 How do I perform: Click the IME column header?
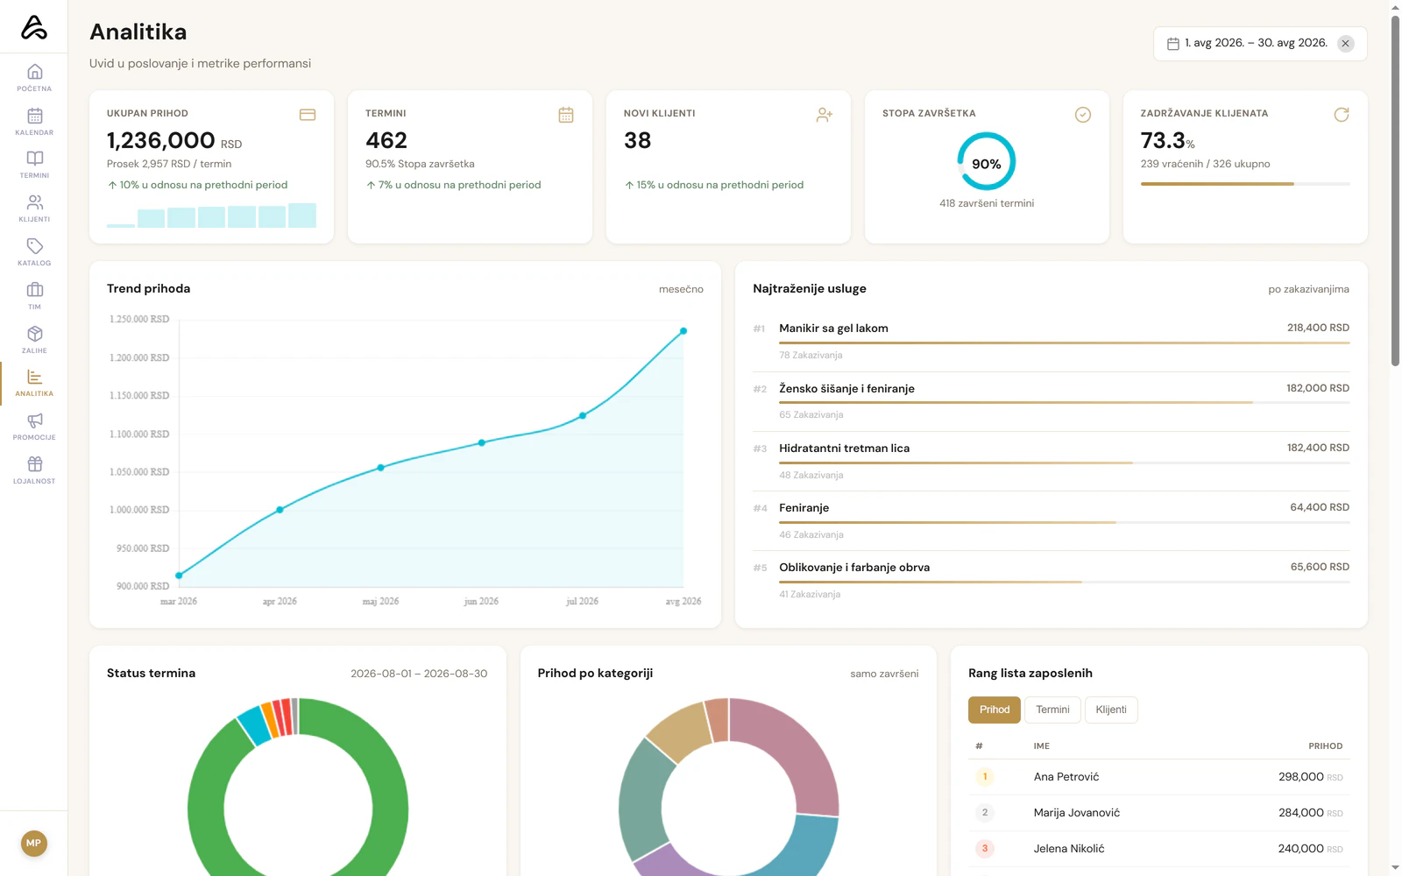(x=1041, y=746)
